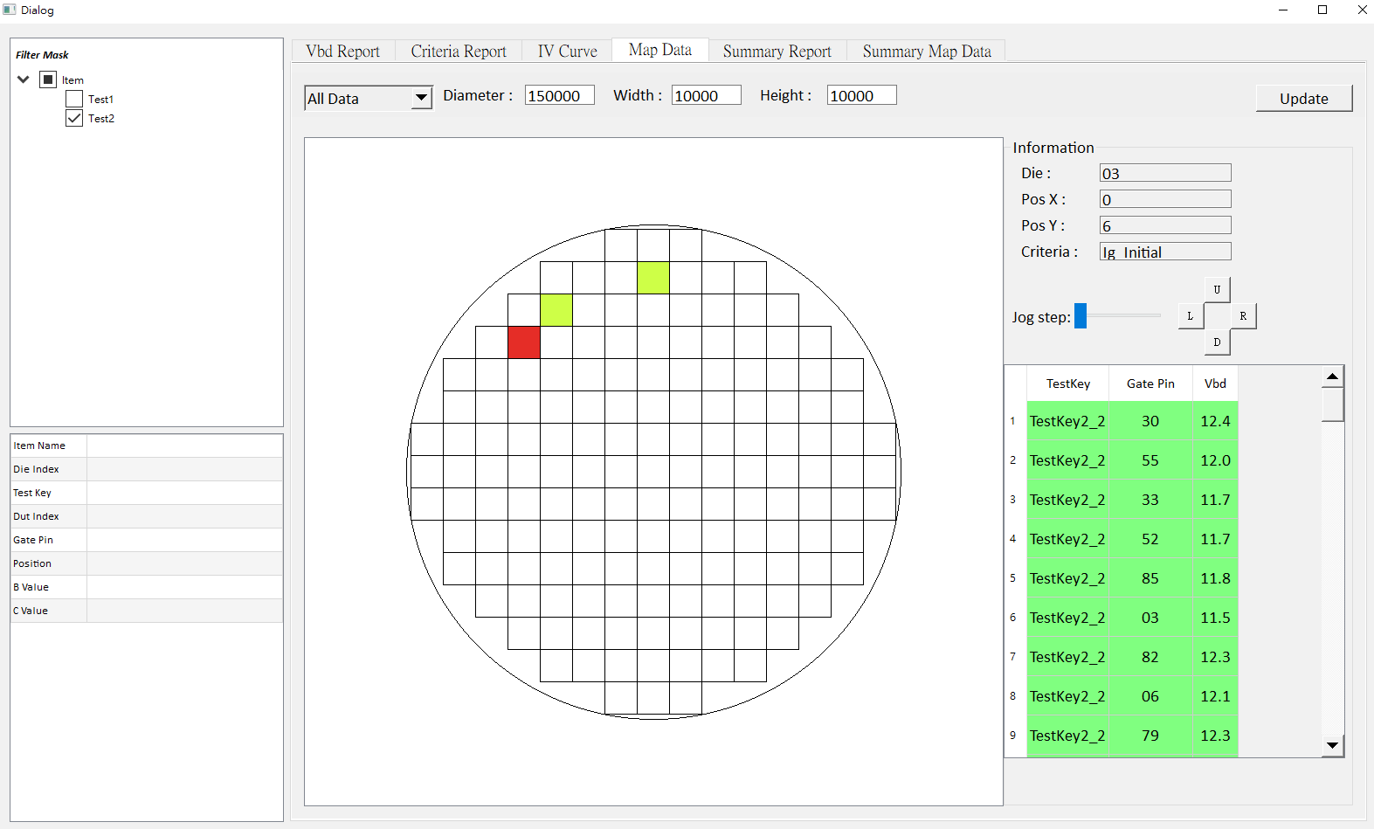Image resolution: width=1374 pixels, height=829 pixels.
Task: Click the Width input field
Action: point(707,95)
